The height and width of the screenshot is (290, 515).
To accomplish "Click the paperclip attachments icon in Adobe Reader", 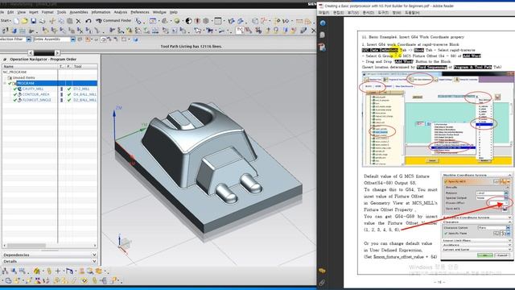I will [x=322, y=283].
